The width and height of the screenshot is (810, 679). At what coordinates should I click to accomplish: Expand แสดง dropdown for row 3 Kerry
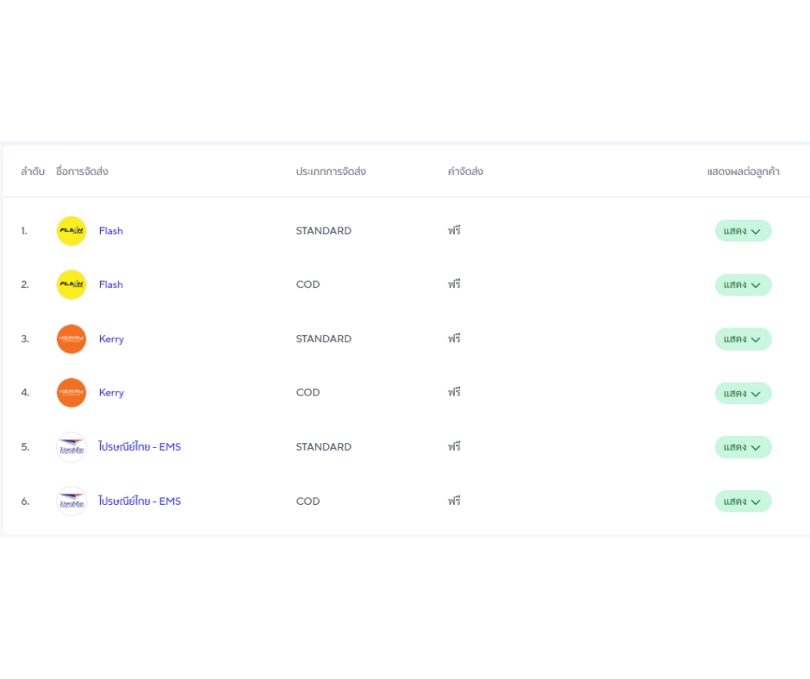743,339
